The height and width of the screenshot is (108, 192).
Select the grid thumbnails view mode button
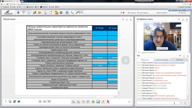tap(45, 101)
